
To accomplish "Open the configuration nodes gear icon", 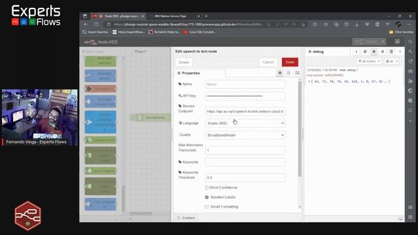I will (x=383, y=52).
